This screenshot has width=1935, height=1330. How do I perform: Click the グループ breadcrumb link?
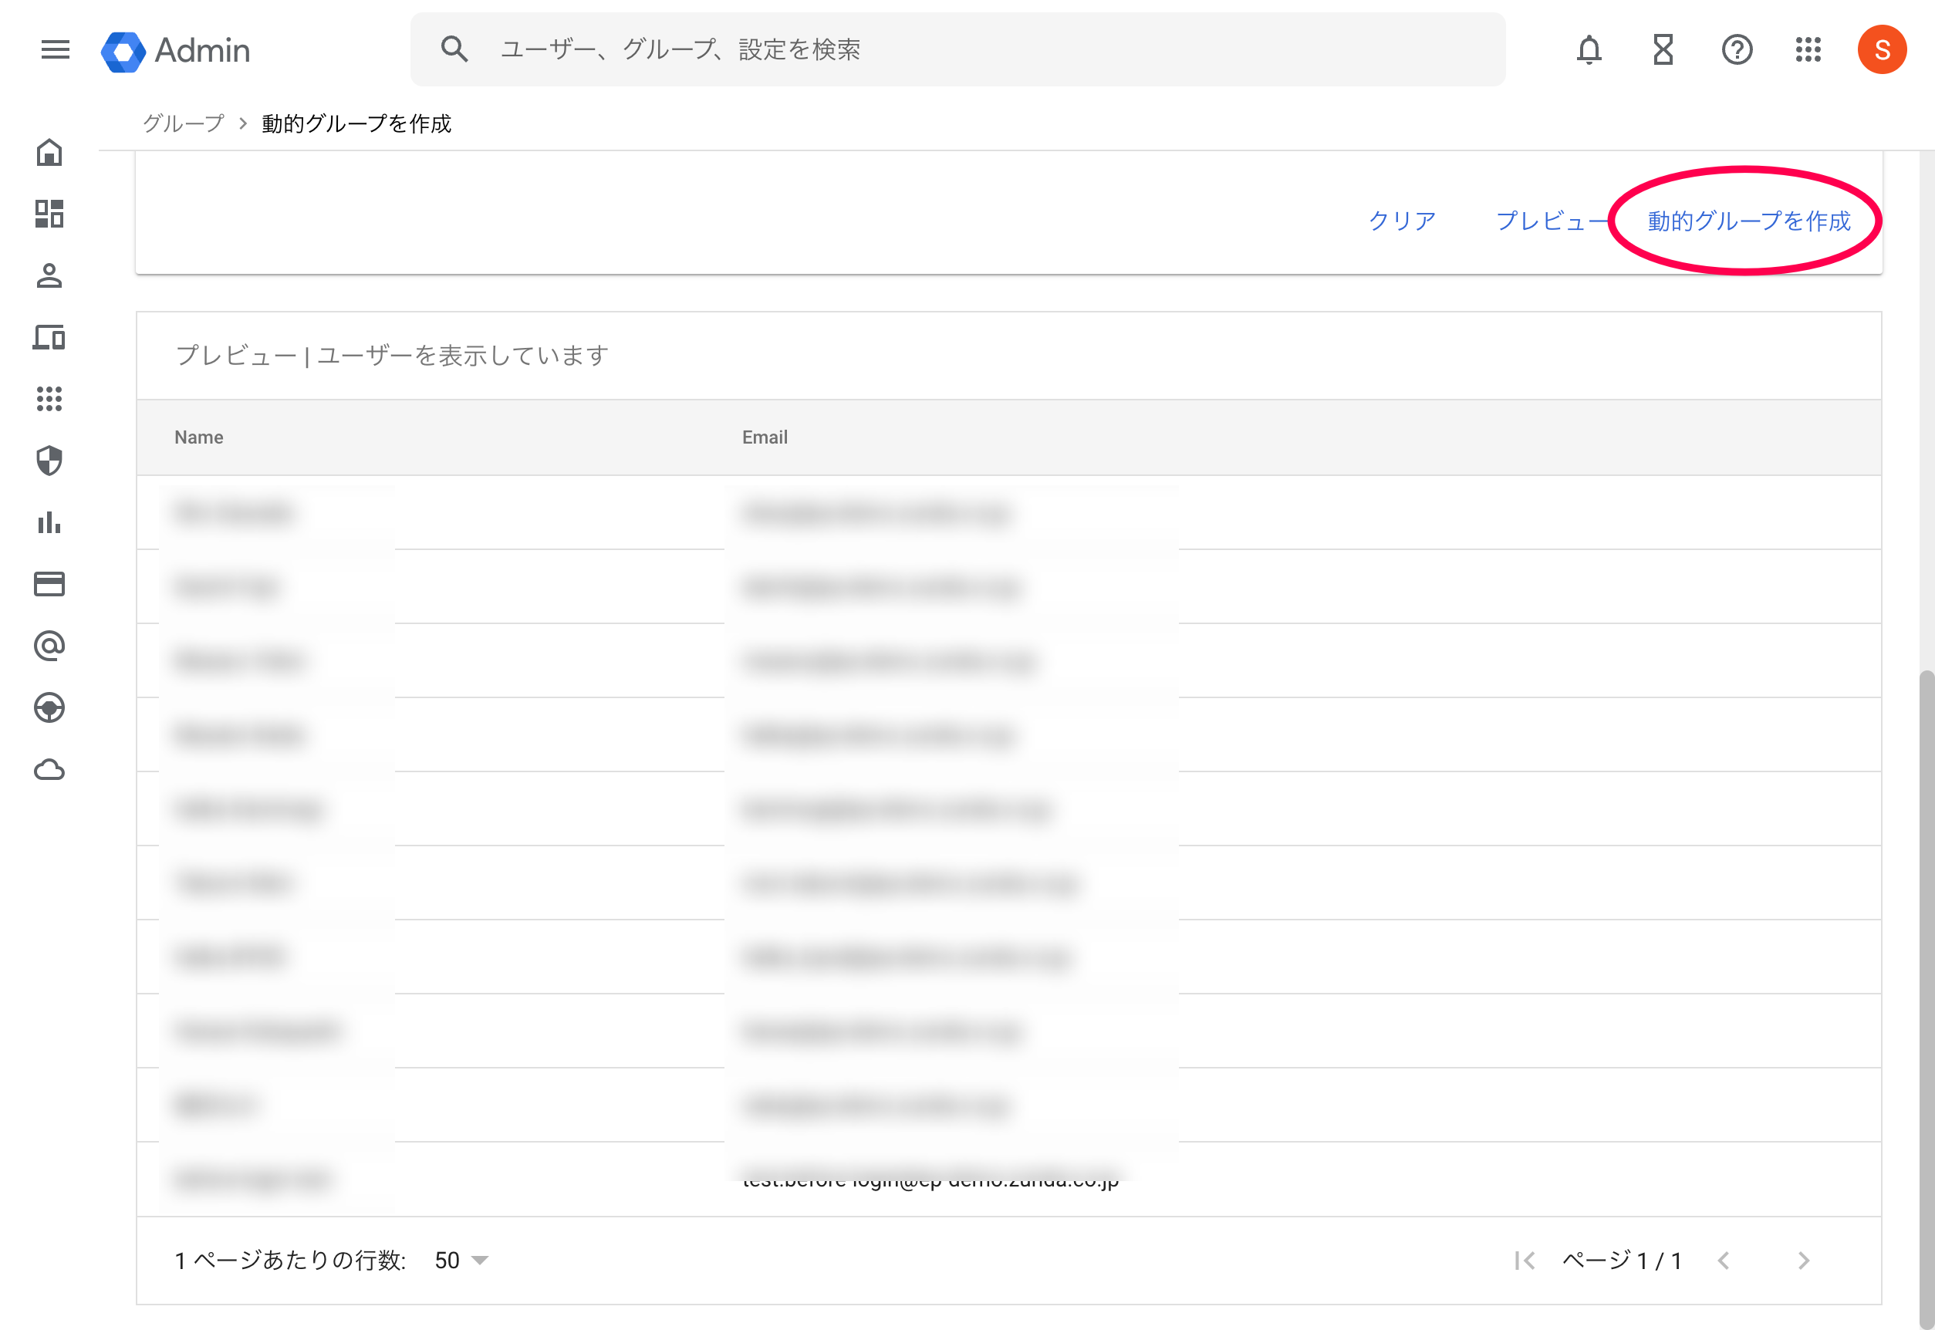[x=184, y=123]
